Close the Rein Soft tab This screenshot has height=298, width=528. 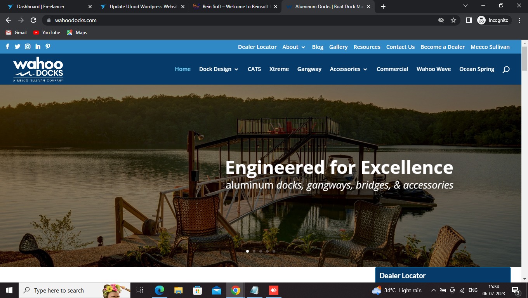(276, 7)
